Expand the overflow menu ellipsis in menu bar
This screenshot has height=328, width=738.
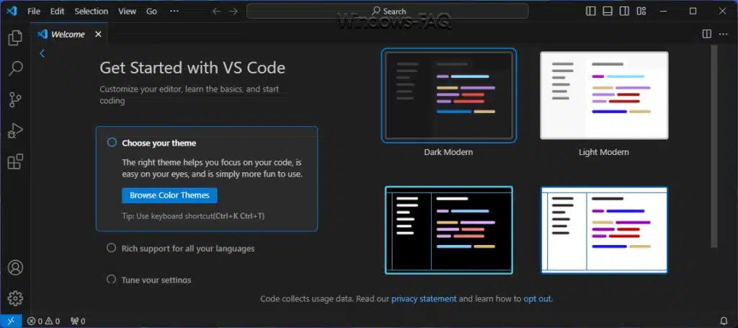(174, 12)
